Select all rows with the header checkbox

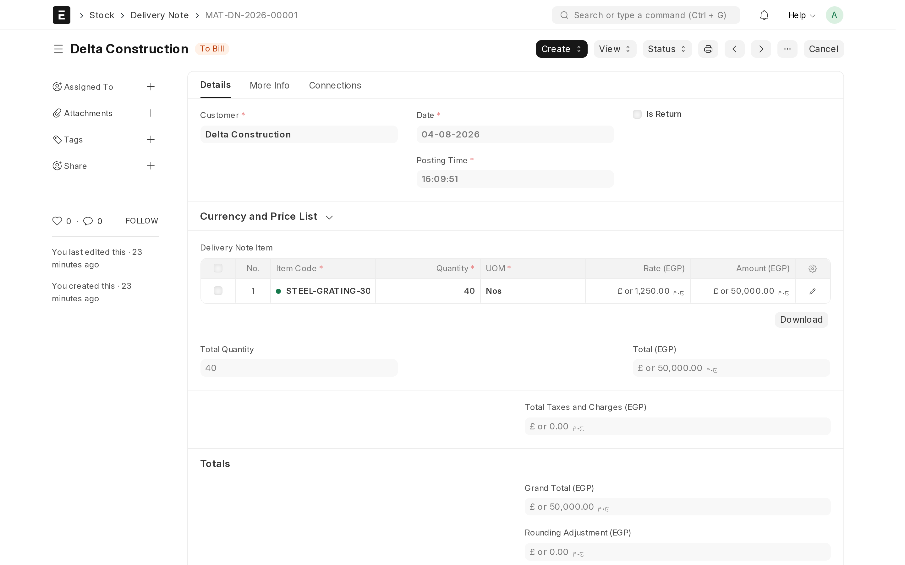coord(218,268)
